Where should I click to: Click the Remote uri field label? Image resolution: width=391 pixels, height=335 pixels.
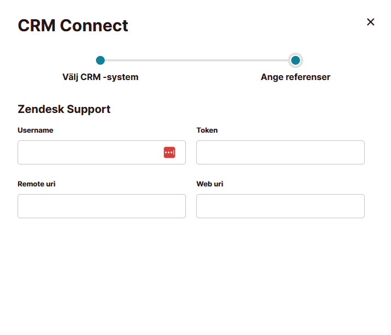(36, 184)
